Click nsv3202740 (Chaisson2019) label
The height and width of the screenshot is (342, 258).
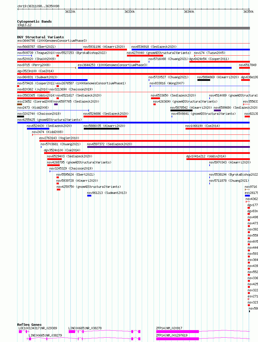39,114
